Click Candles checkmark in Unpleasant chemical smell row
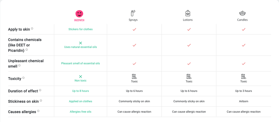Screen dimensions: 279x122 pyautogui.click(x=244, y=63)
